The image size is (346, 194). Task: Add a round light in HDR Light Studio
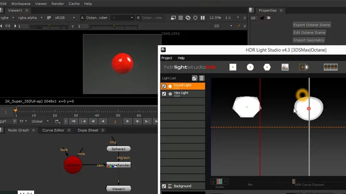(250, 67)
